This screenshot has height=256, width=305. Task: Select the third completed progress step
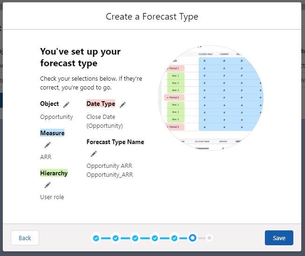click(135, 238)
